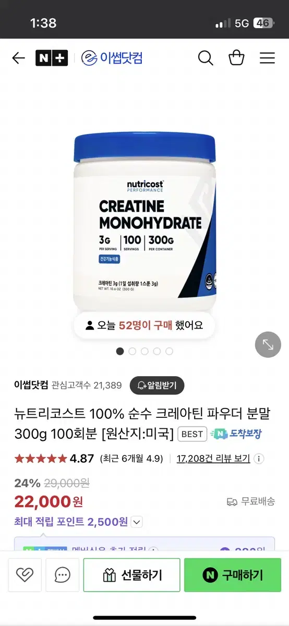Tap the back arrow icon
The width and height of the screenshot is (289, 626).
[18, 58]
